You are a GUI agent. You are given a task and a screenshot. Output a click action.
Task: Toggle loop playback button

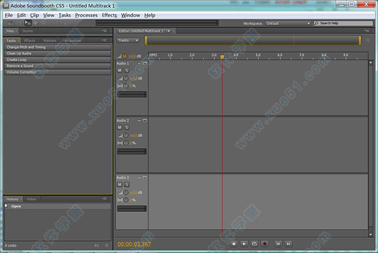pos(255,244)
